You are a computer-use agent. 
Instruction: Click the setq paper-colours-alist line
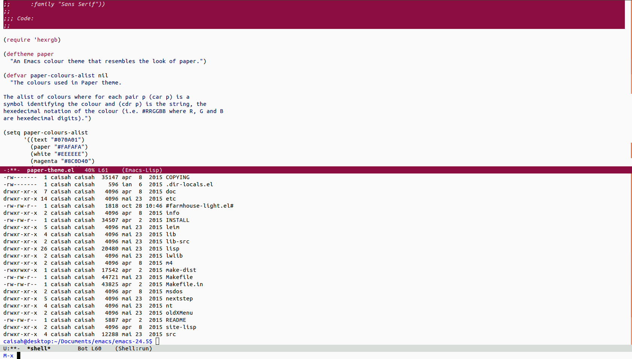46,133
